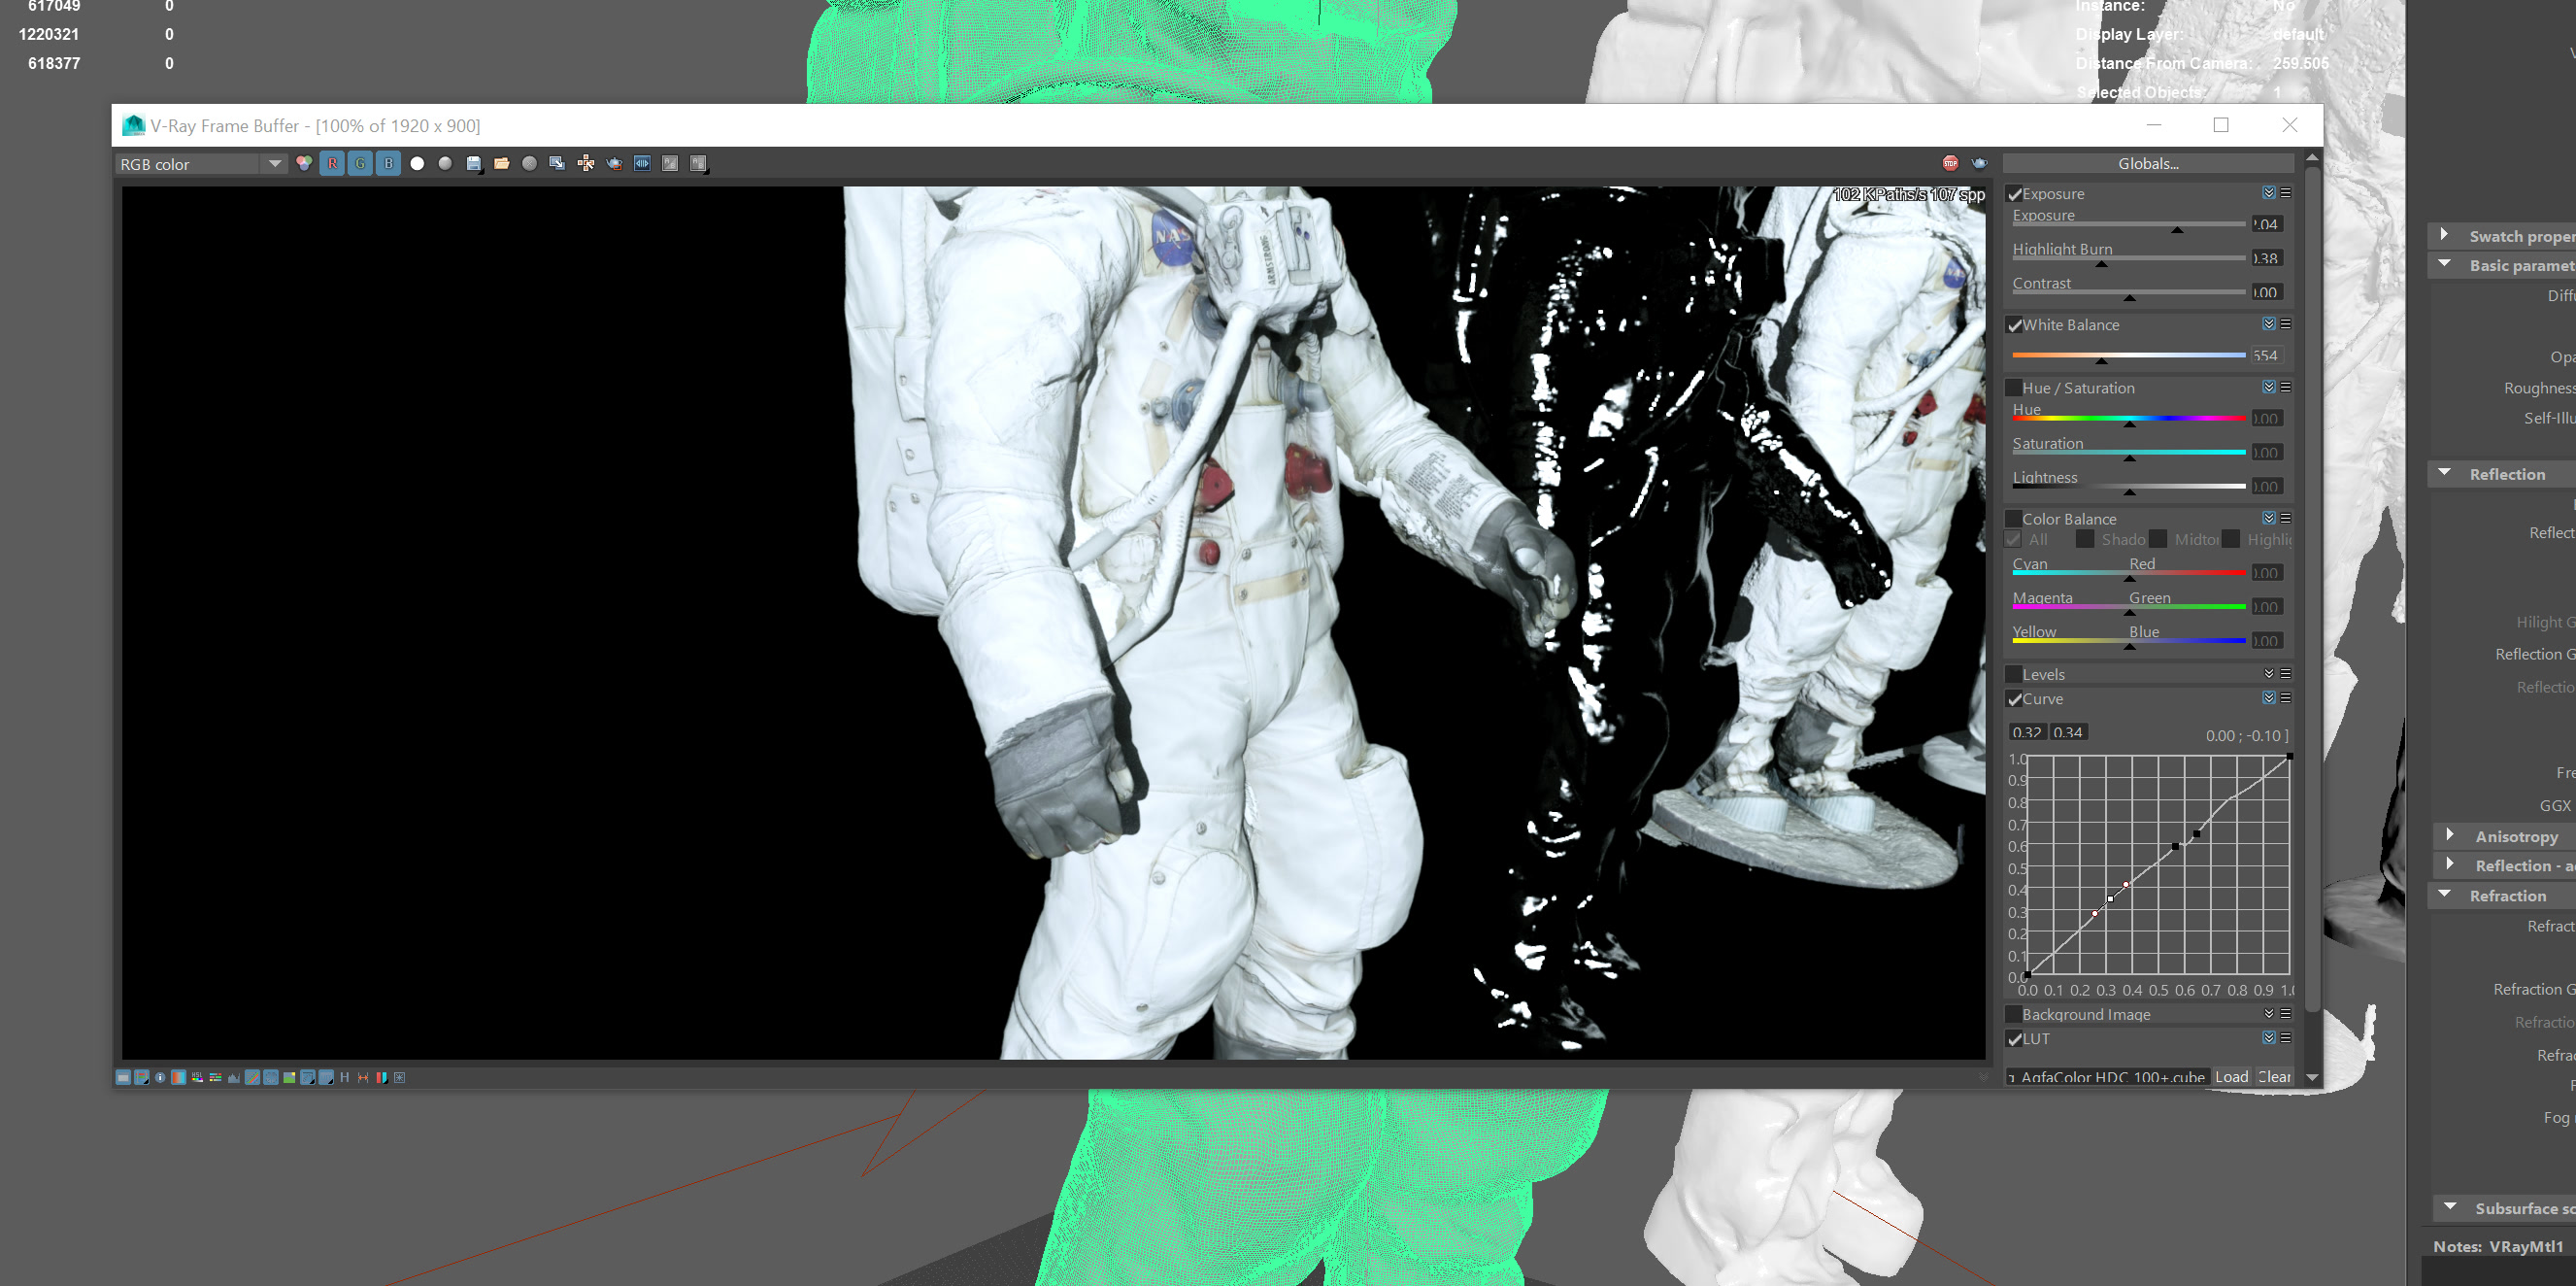Click the white circle alpha channel icon
This screenshot has width=2576, height=1286.
click(417, 163)
